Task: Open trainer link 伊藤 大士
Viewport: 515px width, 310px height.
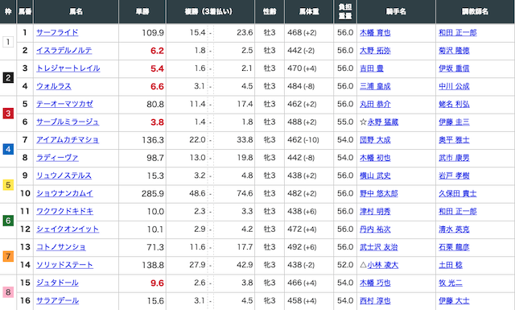Action: point(454,300)
